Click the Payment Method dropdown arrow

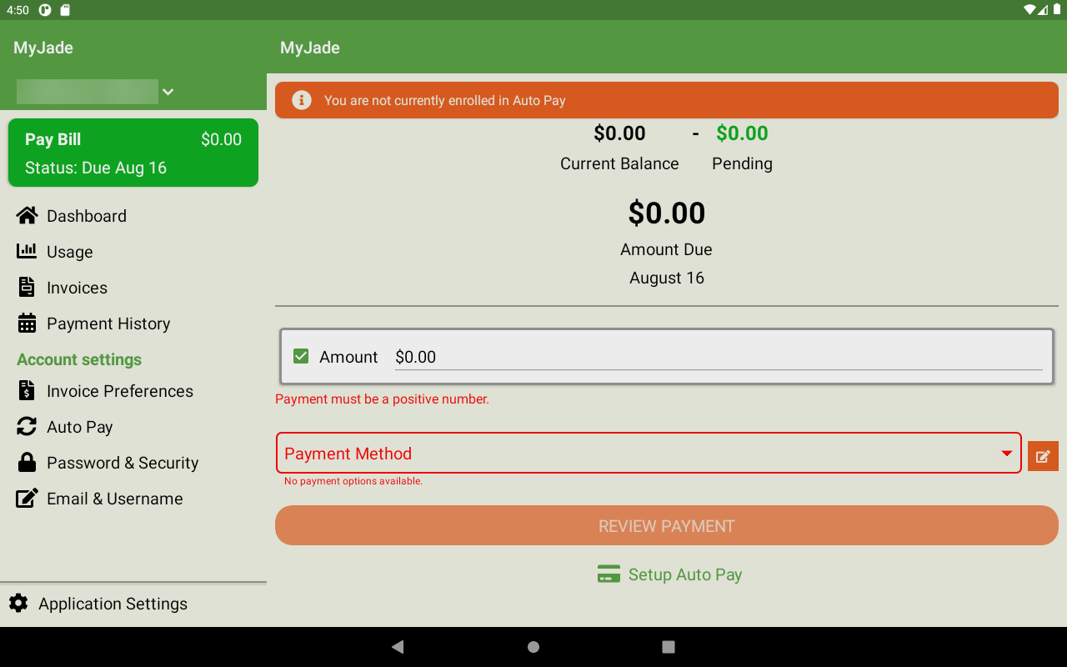(x=1006, y=454)
